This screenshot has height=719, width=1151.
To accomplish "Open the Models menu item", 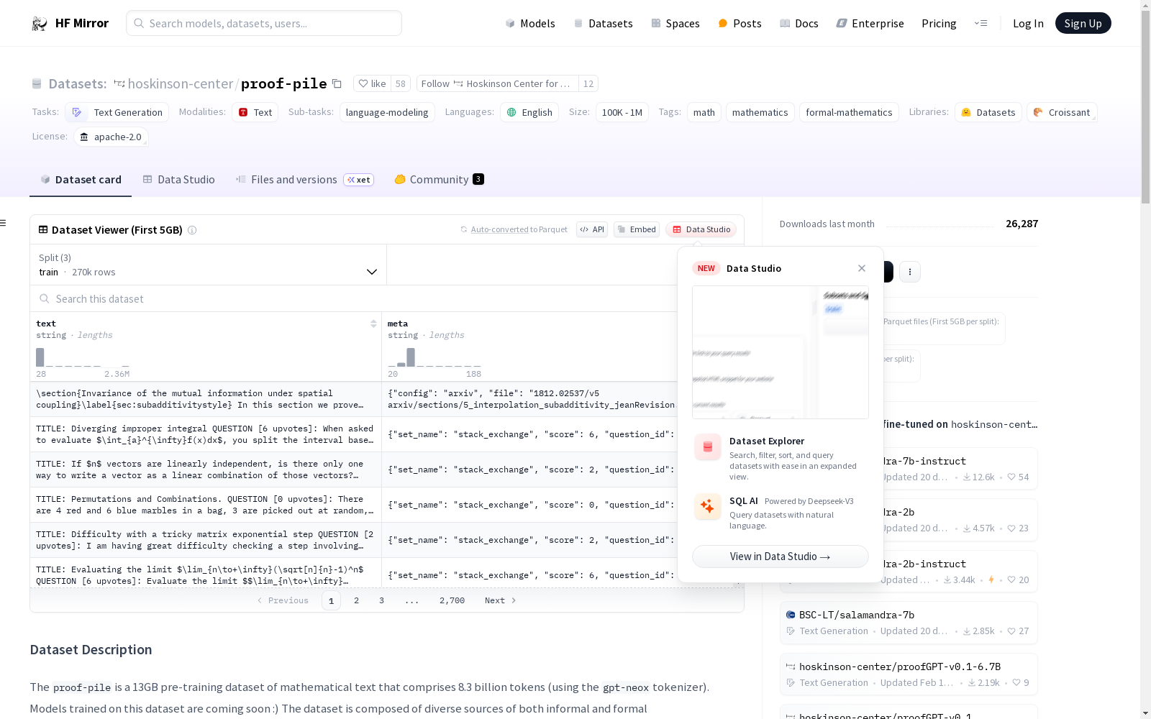I will coord(530,23).
